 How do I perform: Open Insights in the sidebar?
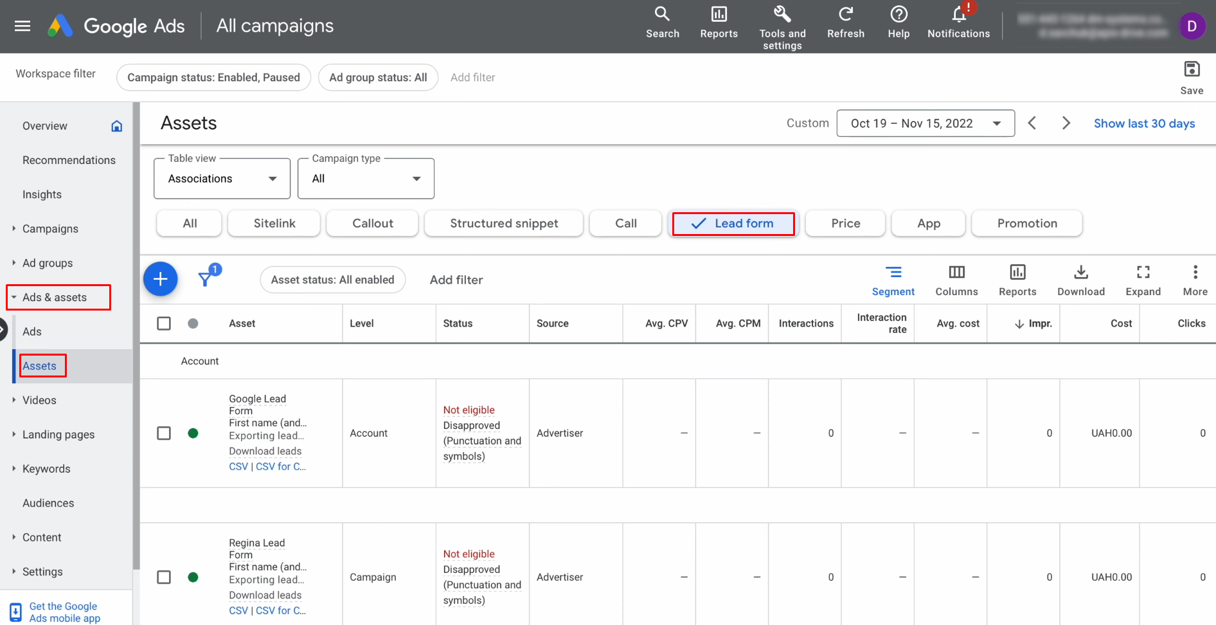click(42, 195)
